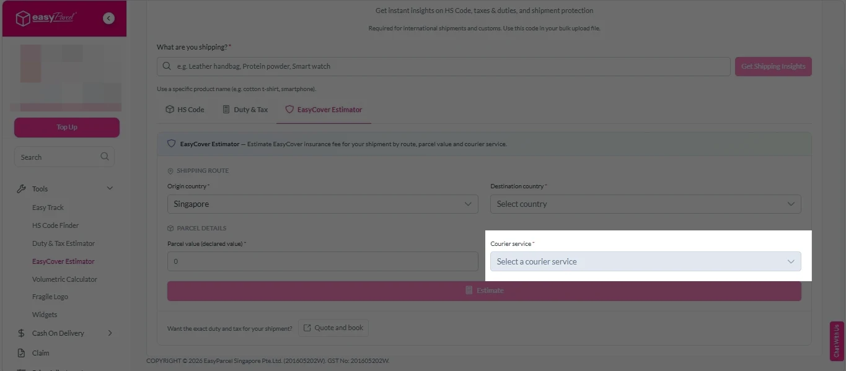
Task: Open HS Code Finder in the sidebar
Action: tap(55, 225)
